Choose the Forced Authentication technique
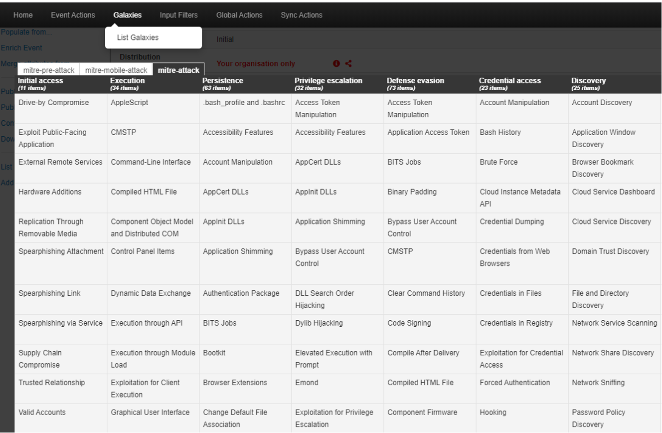This screenshot has height=433, width=662. click(x=522, y=389)
